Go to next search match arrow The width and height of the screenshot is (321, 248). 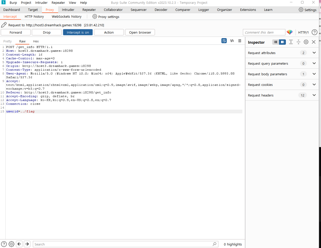pos(27,244)
